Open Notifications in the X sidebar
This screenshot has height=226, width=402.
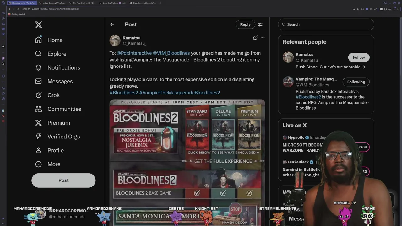pyautogui.click(x=57, y=67)
